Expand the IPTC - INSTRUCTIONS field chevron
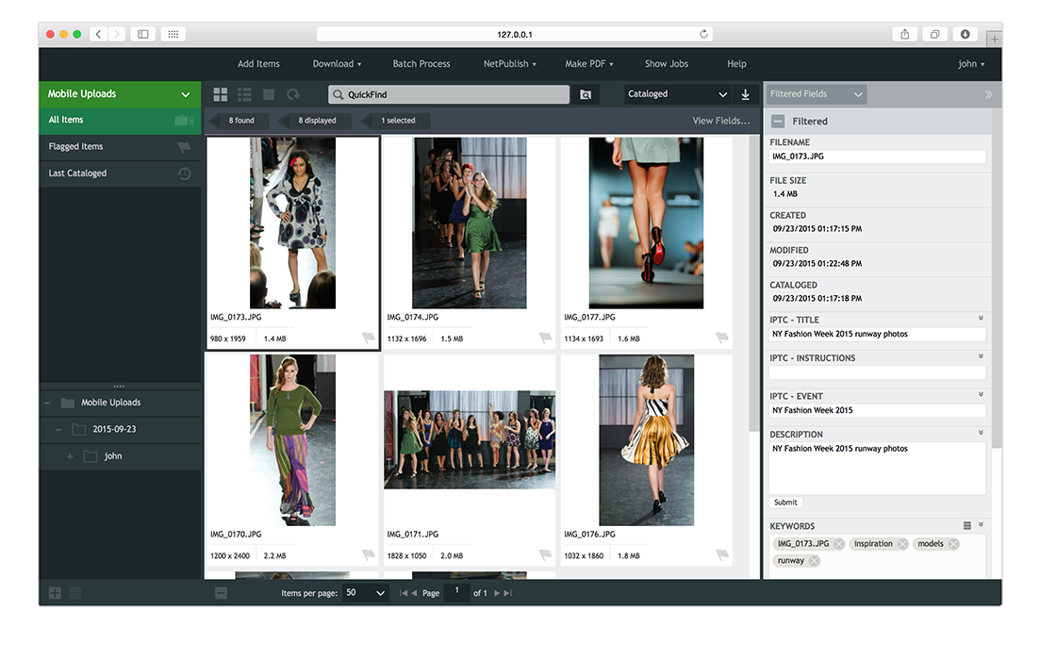 pos(981,356)
